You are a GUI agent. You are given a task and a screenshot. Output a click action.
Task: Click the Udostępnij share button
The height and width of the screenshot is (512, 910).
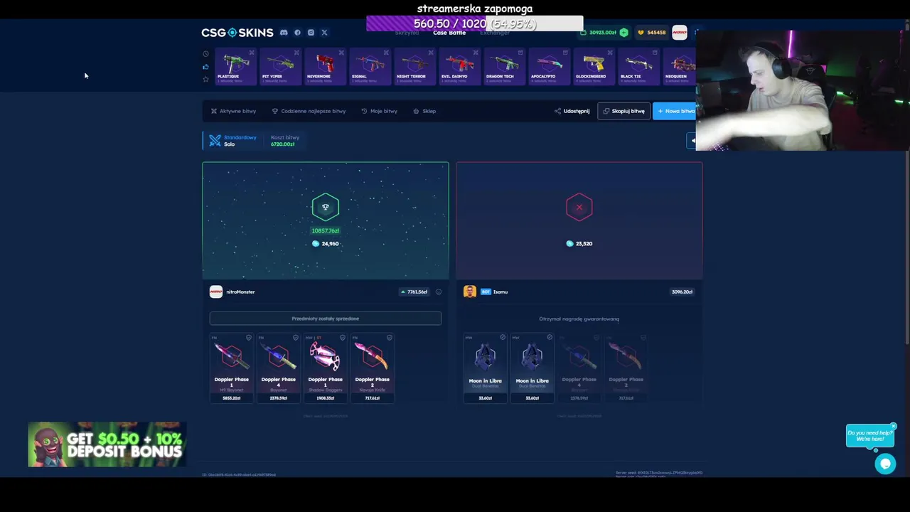click(572, 111)
